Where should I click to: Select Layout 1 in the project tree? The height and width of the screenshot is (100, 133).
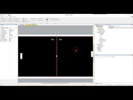[x=102, y=28]
